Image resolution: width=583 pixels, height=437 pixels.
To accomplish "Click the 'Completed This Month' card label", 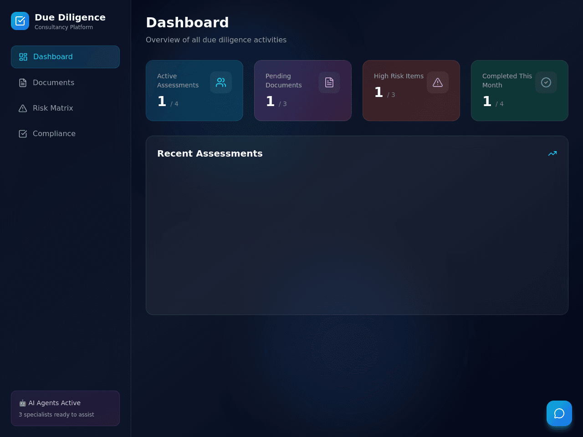I will pos(507,81).
